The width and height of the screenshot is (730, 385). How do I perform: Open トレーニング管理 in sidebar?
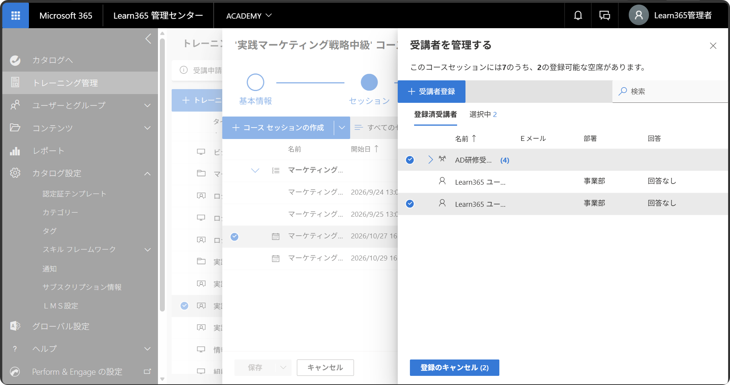[x=80, y=83]
